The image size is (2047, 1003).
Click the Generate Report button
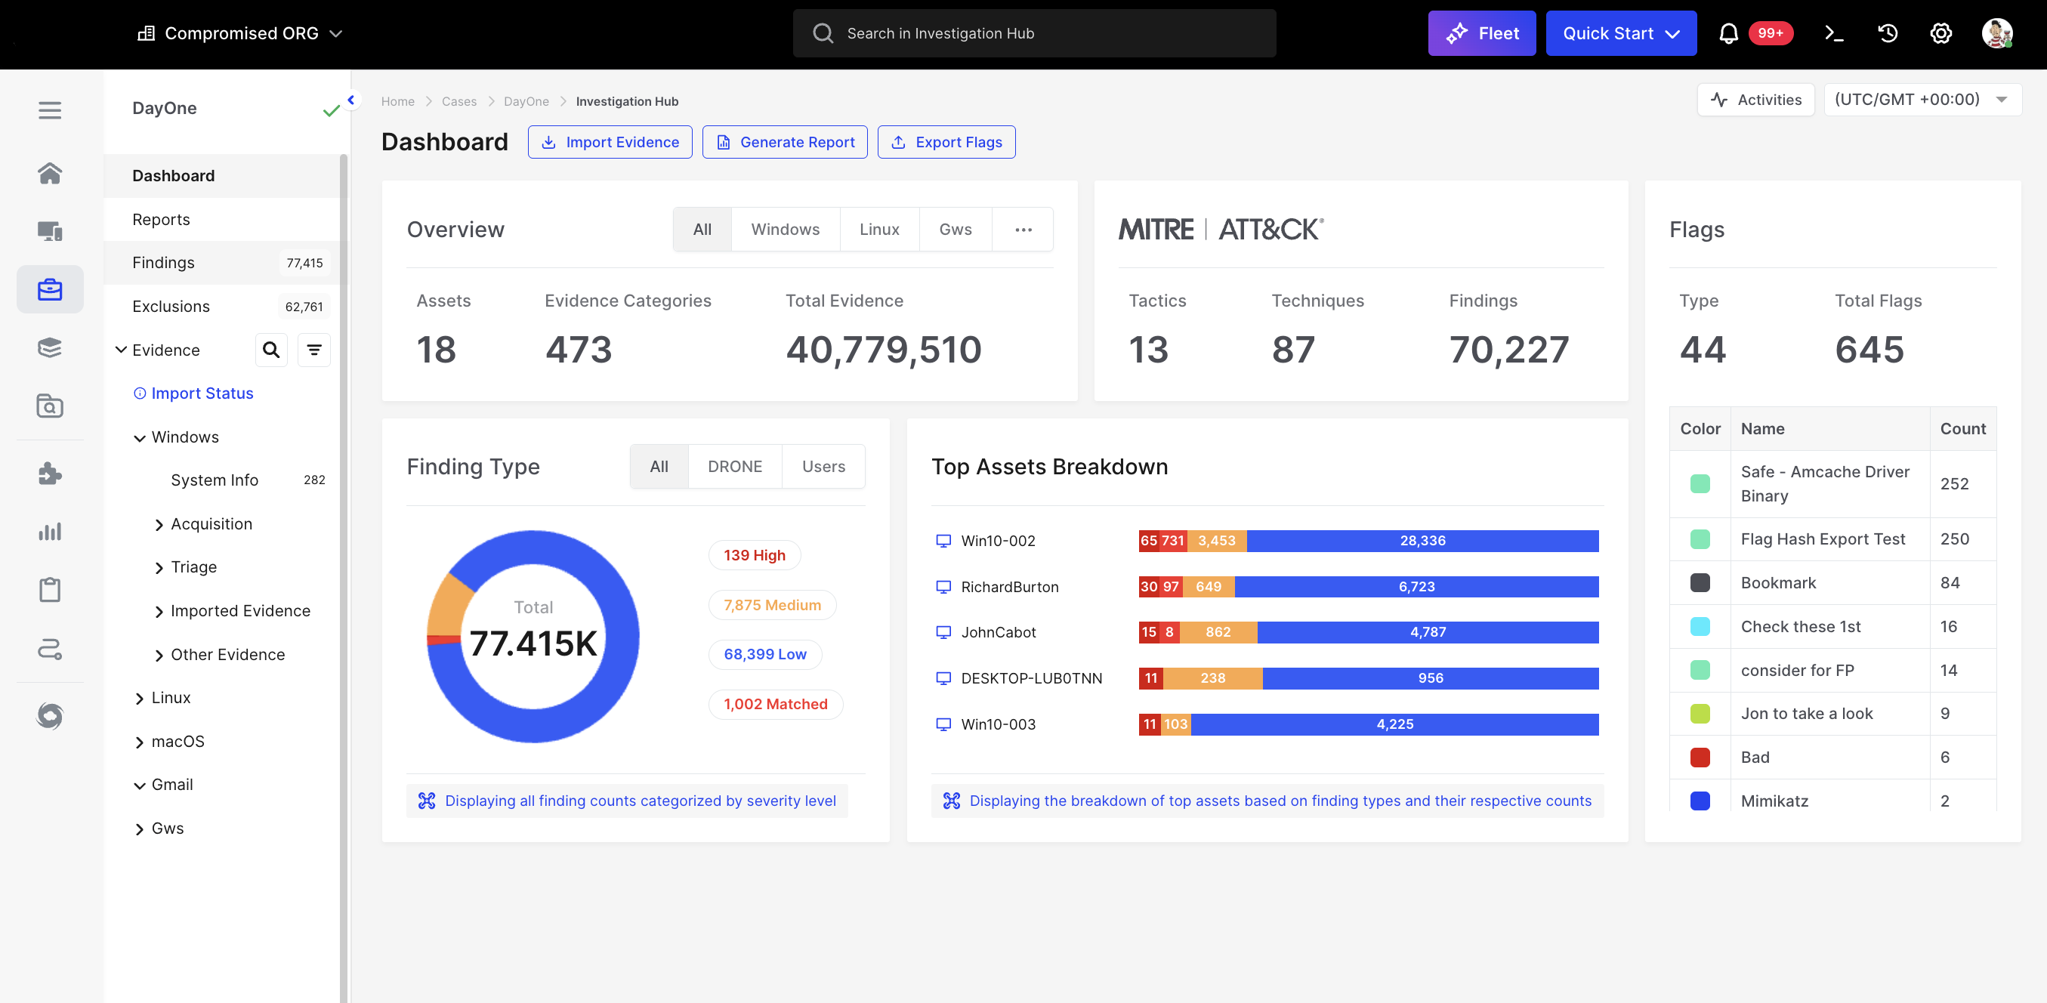coord(784,142)
